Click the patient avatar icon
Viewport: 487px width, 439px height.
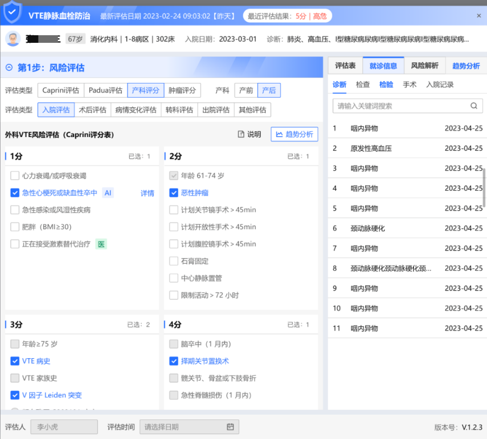tap(13, 39)
